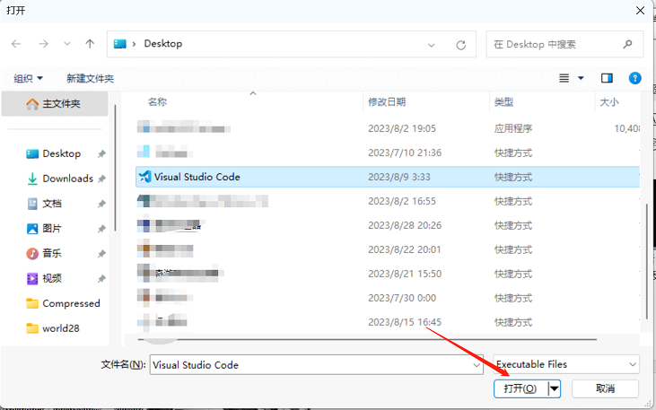656x410 pixels.
Task: Open Desktop in the sidebar
Action: 62,153
